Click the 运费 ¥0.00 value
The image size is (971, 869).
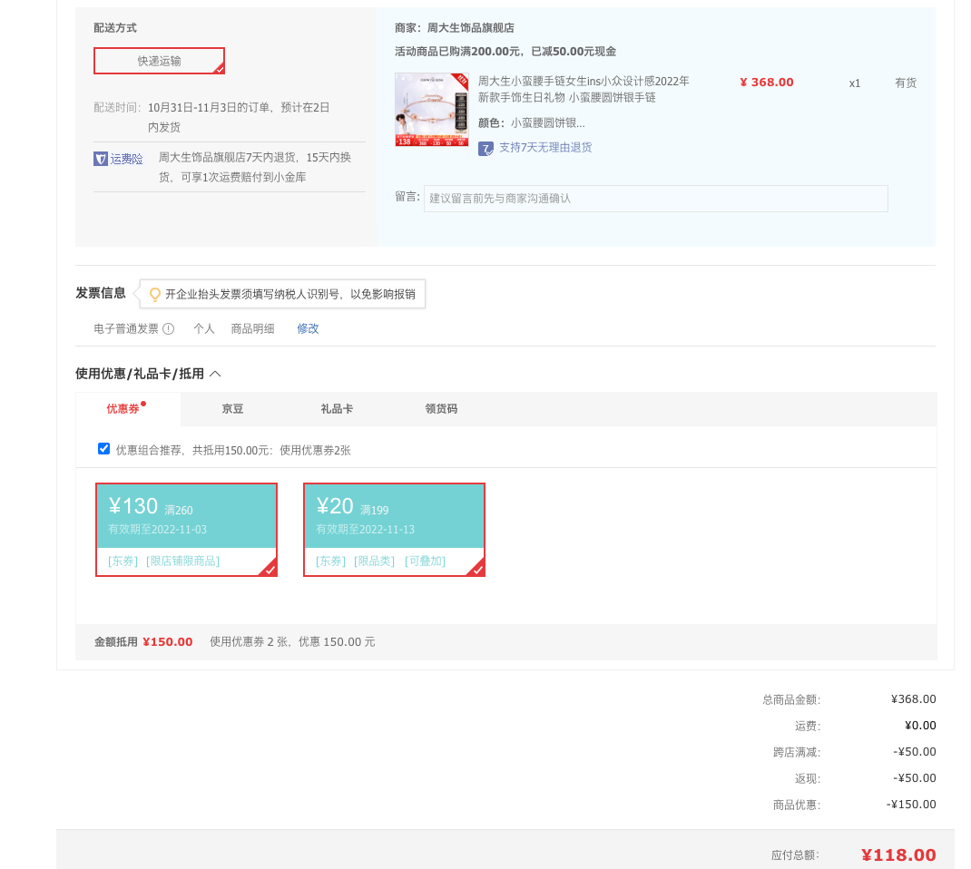[x=920, y=726]
